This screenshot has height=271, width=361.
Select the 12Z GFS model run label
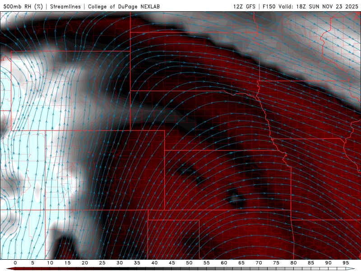244,6
